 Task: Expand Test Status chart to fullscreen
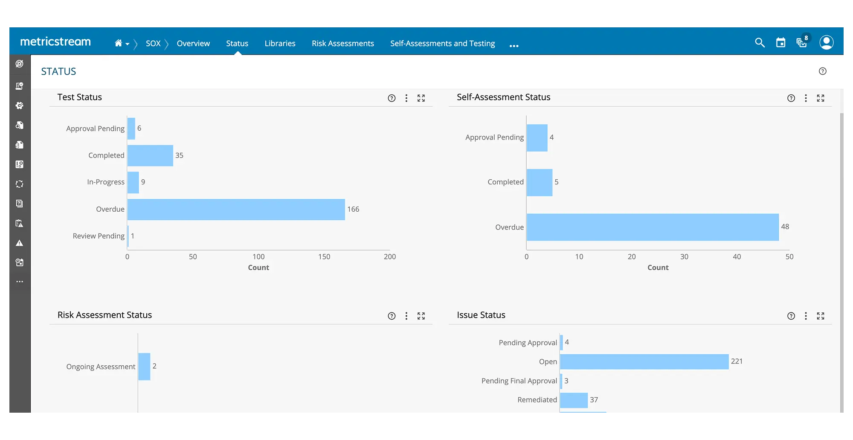(x=421, y=98)
